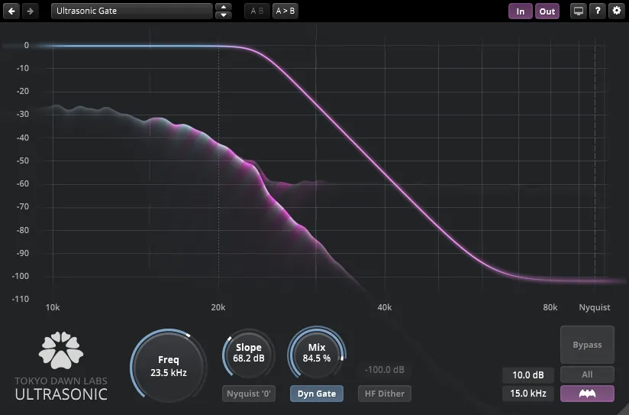The image size is (629, 415).
Task: Click the Tokyo Dawn Labs flower logo
Action: (61, 350)
